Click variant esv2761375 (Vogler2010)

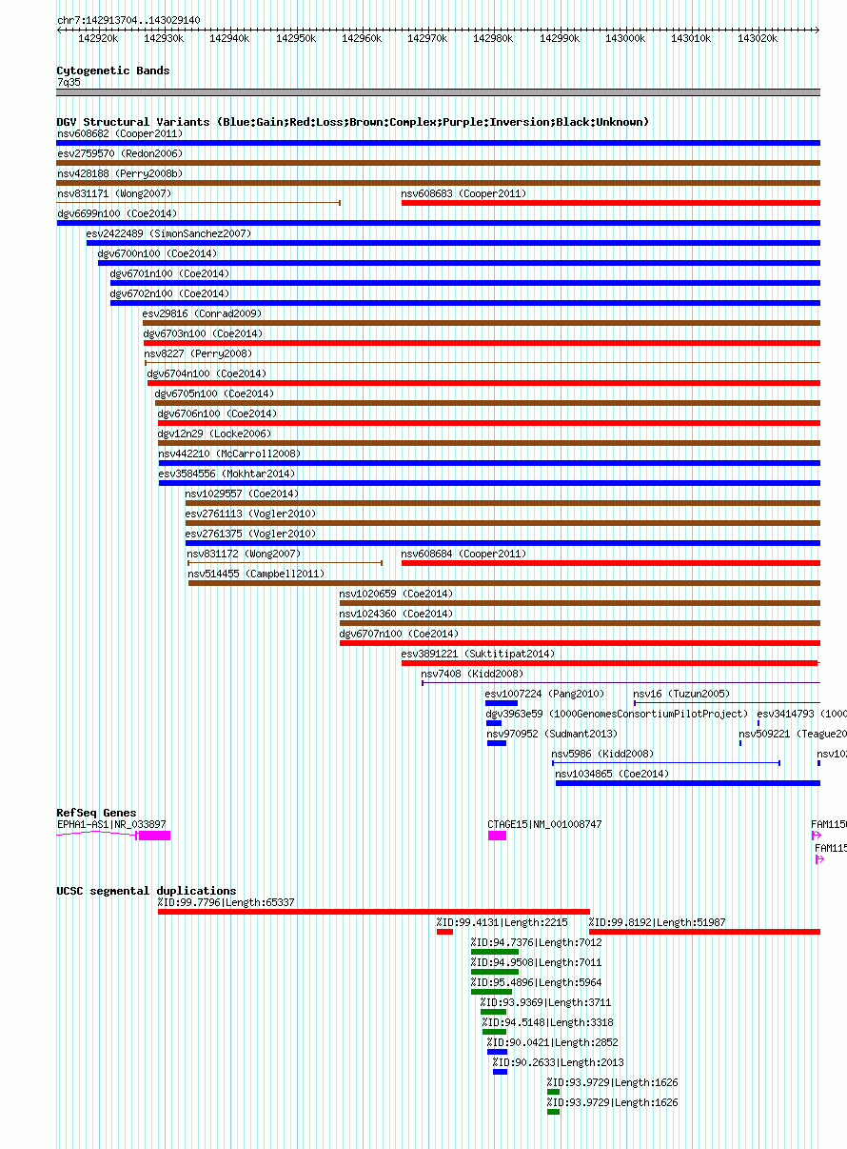[250, 534]
